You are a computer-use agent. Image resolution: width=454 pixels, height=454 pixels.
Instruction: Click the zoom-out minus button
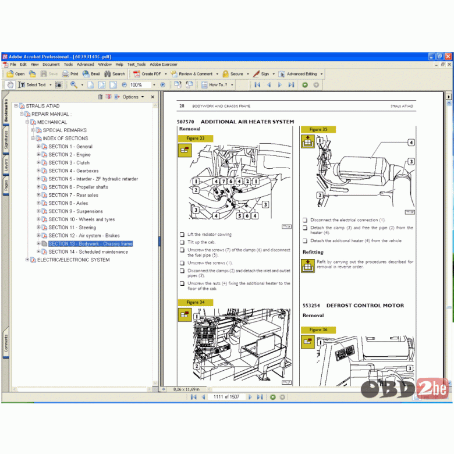pyautogui.click(x=124, y=85)
